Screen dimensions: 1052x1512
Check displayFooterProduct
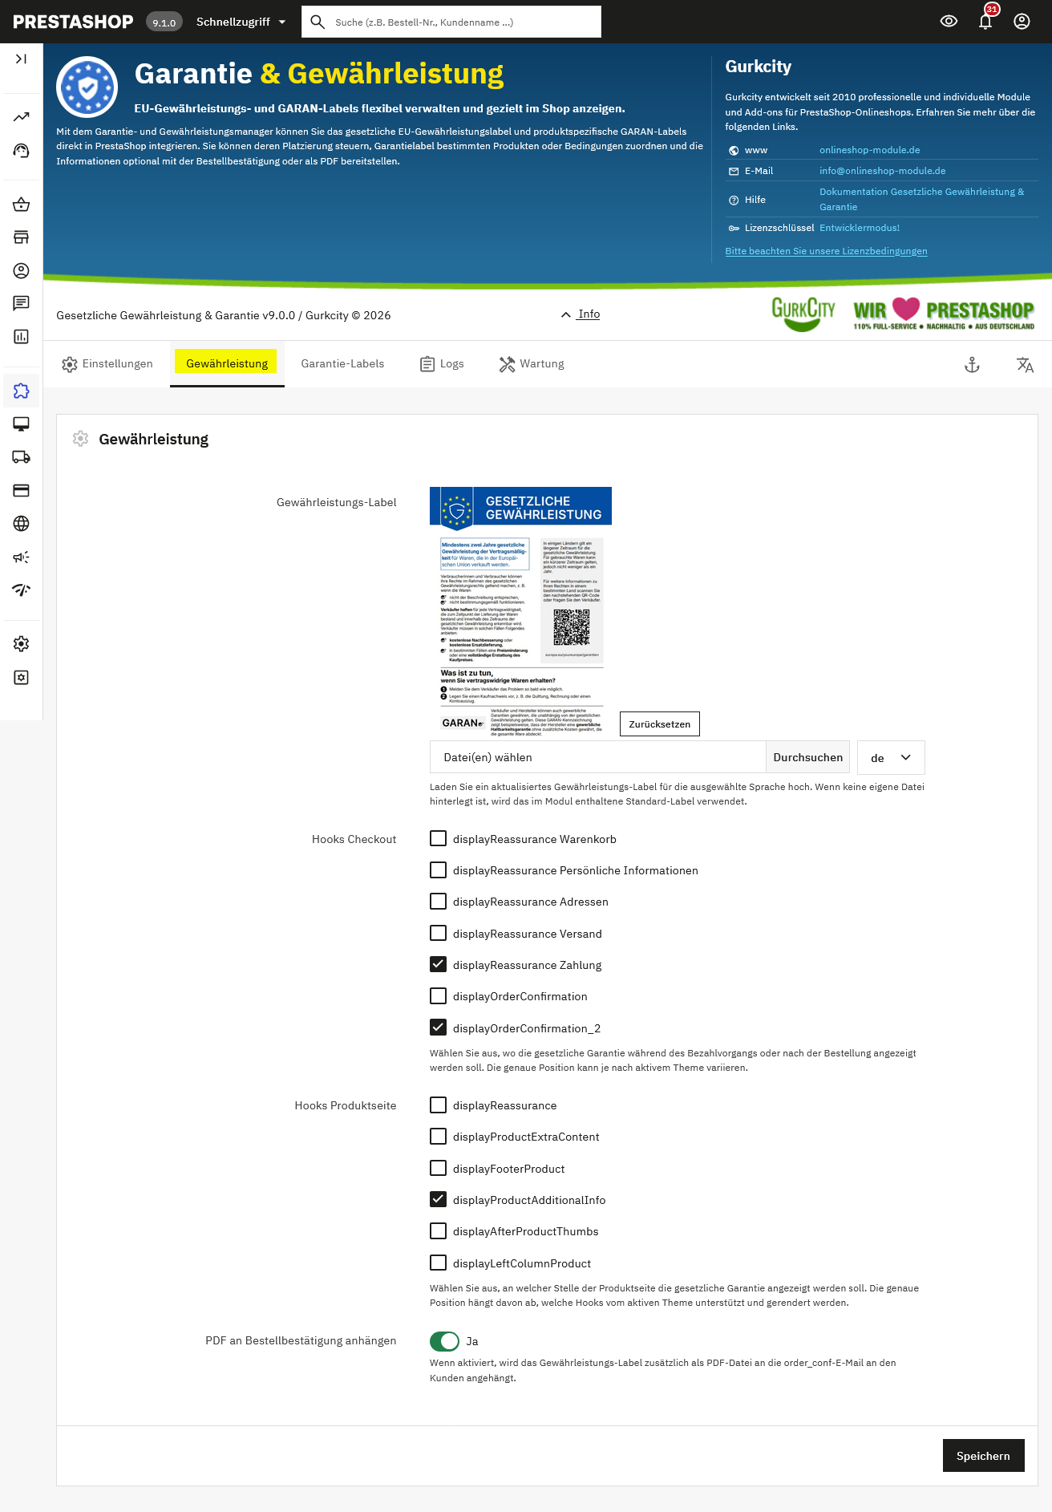[x=438, y=1168]
